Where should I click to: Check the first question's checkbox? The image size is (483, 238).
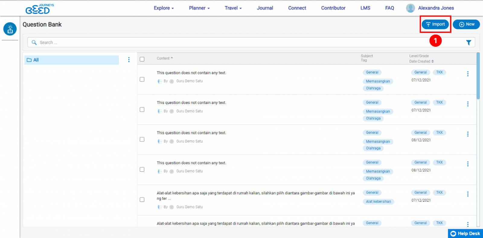pos(142,80)
